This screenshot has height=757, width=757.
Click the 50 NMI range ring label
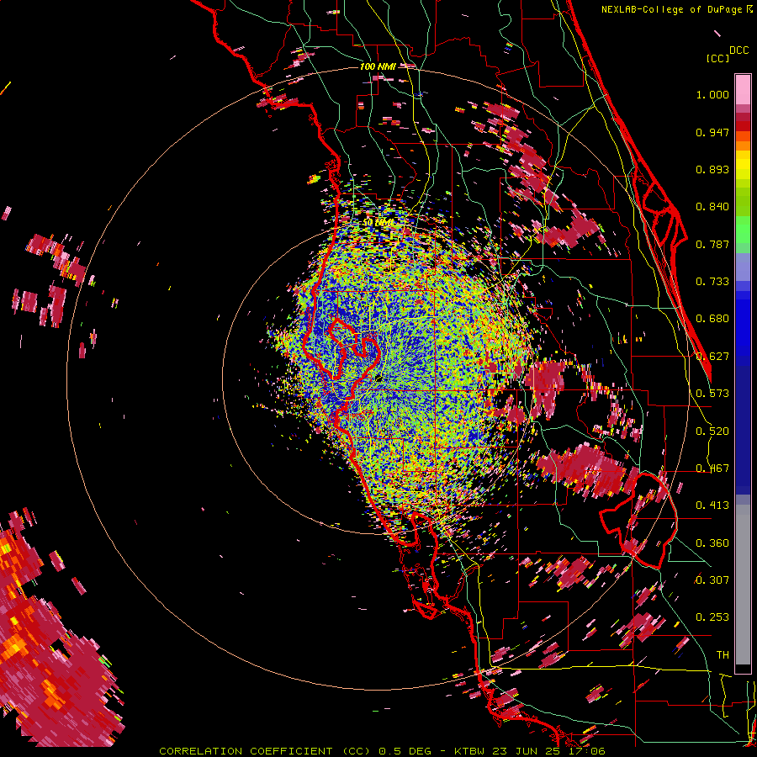(378, 223)
